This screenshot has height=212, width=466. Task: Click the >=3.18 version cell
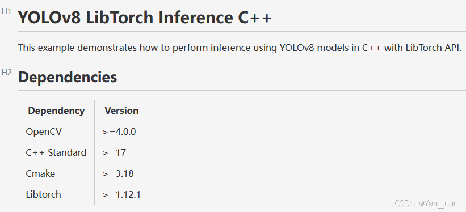pyautogui.click(x=121, y=173)
